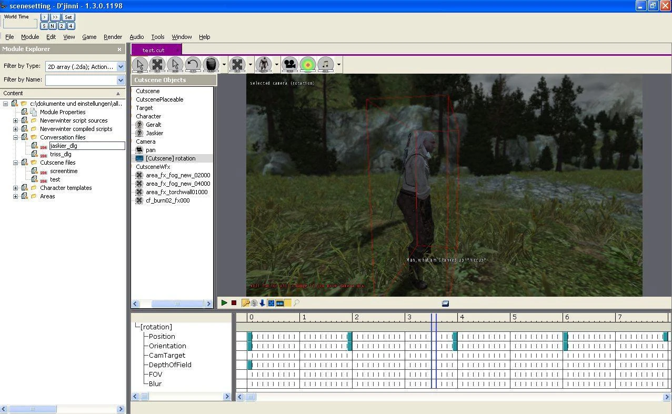Click the area_fx_fog_new_02000 effect icon

(x=139, y=175)
